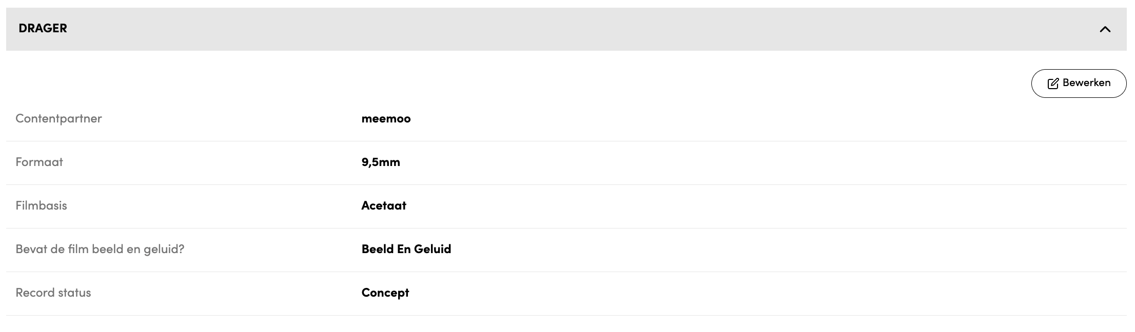Select the Filmbasis field label
The height and width of the screenshot is (332, 1135).
click(41, 205)
